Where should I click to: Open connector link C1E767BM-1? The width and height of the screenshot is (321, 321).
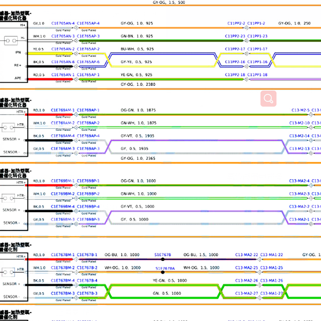tap(63, 255)
